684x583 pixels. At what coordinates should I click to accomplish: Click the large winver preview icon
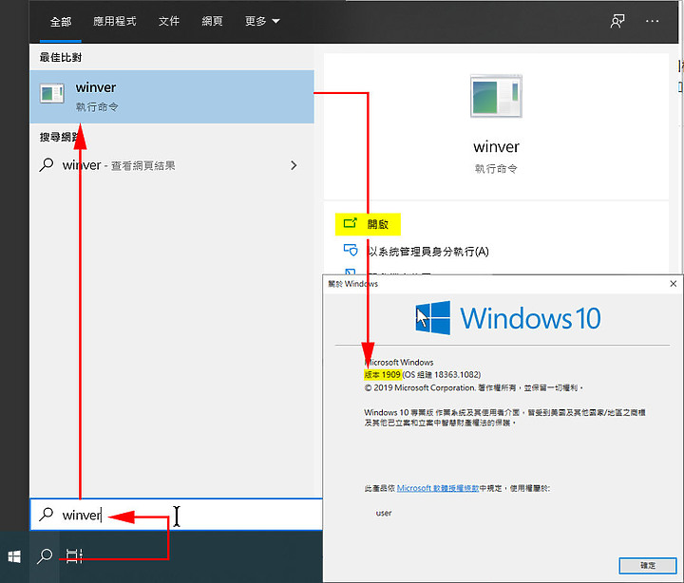tap(496, 96)
